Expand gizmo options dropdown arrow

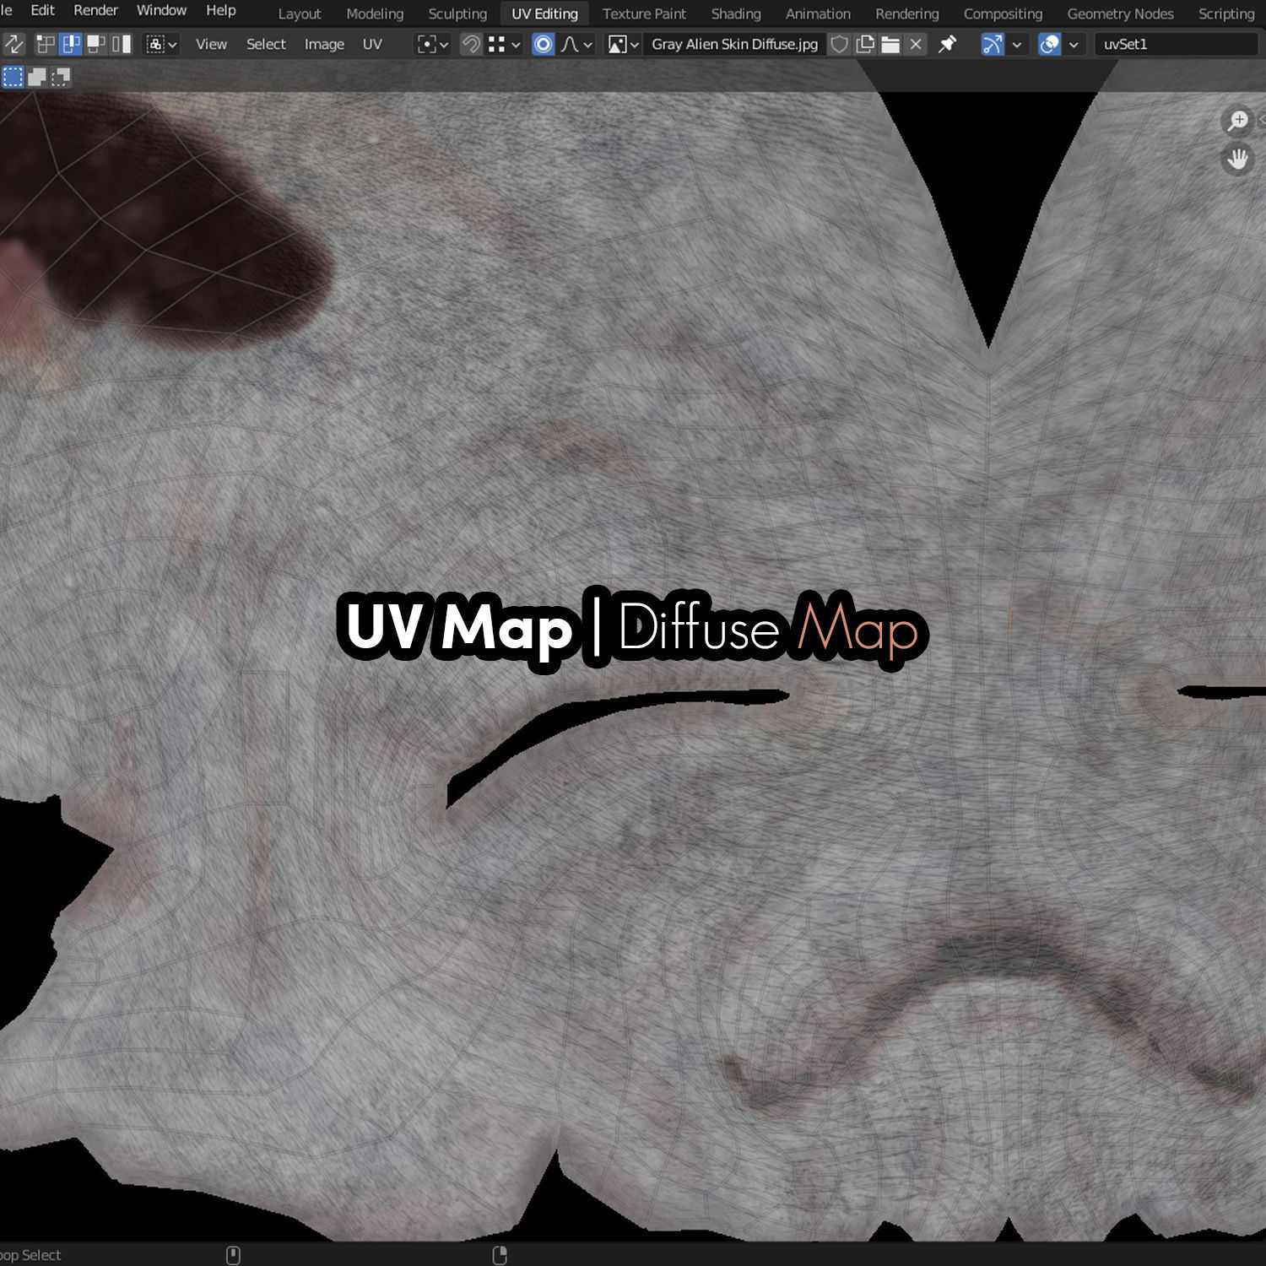pyautogui.click(x=1017, y=44)
